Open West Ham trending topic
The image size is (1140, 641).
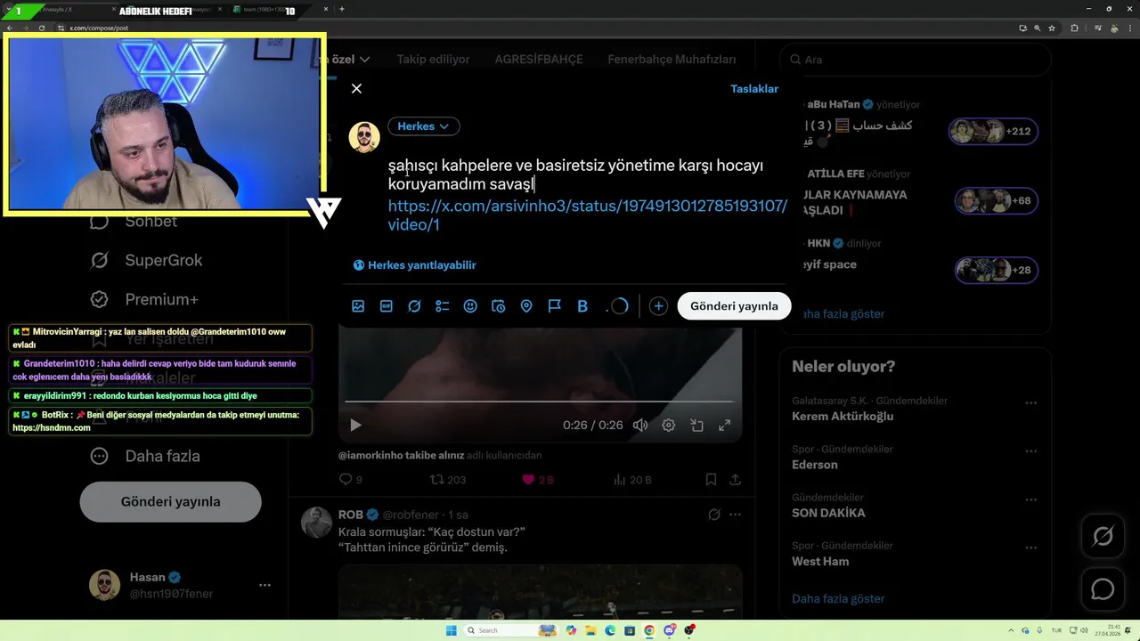[820, 562]
